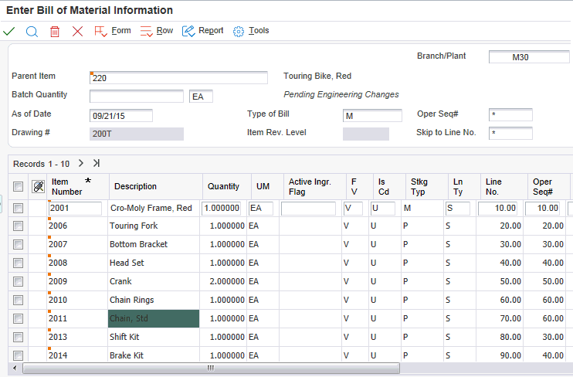The height and width of the screenshot is (377, 573).
Task: Click the horizontal grid scrollbar thumb
Action: point(212,368)
